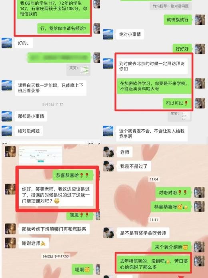Tap the couple avatar beside 老师
This screenshot has height=278, width=208.
108,152
